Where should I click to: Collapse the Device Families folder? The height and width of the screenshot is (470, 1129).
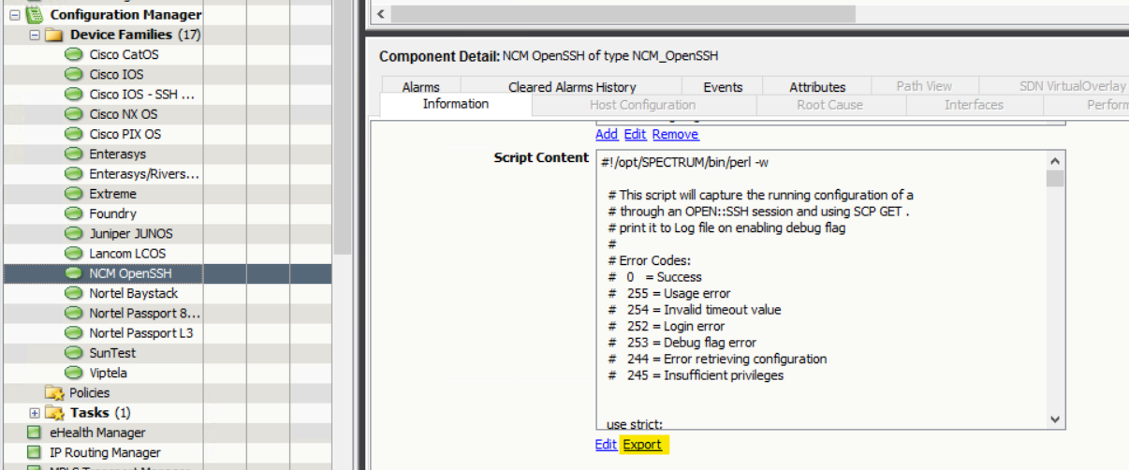(34, 35)
